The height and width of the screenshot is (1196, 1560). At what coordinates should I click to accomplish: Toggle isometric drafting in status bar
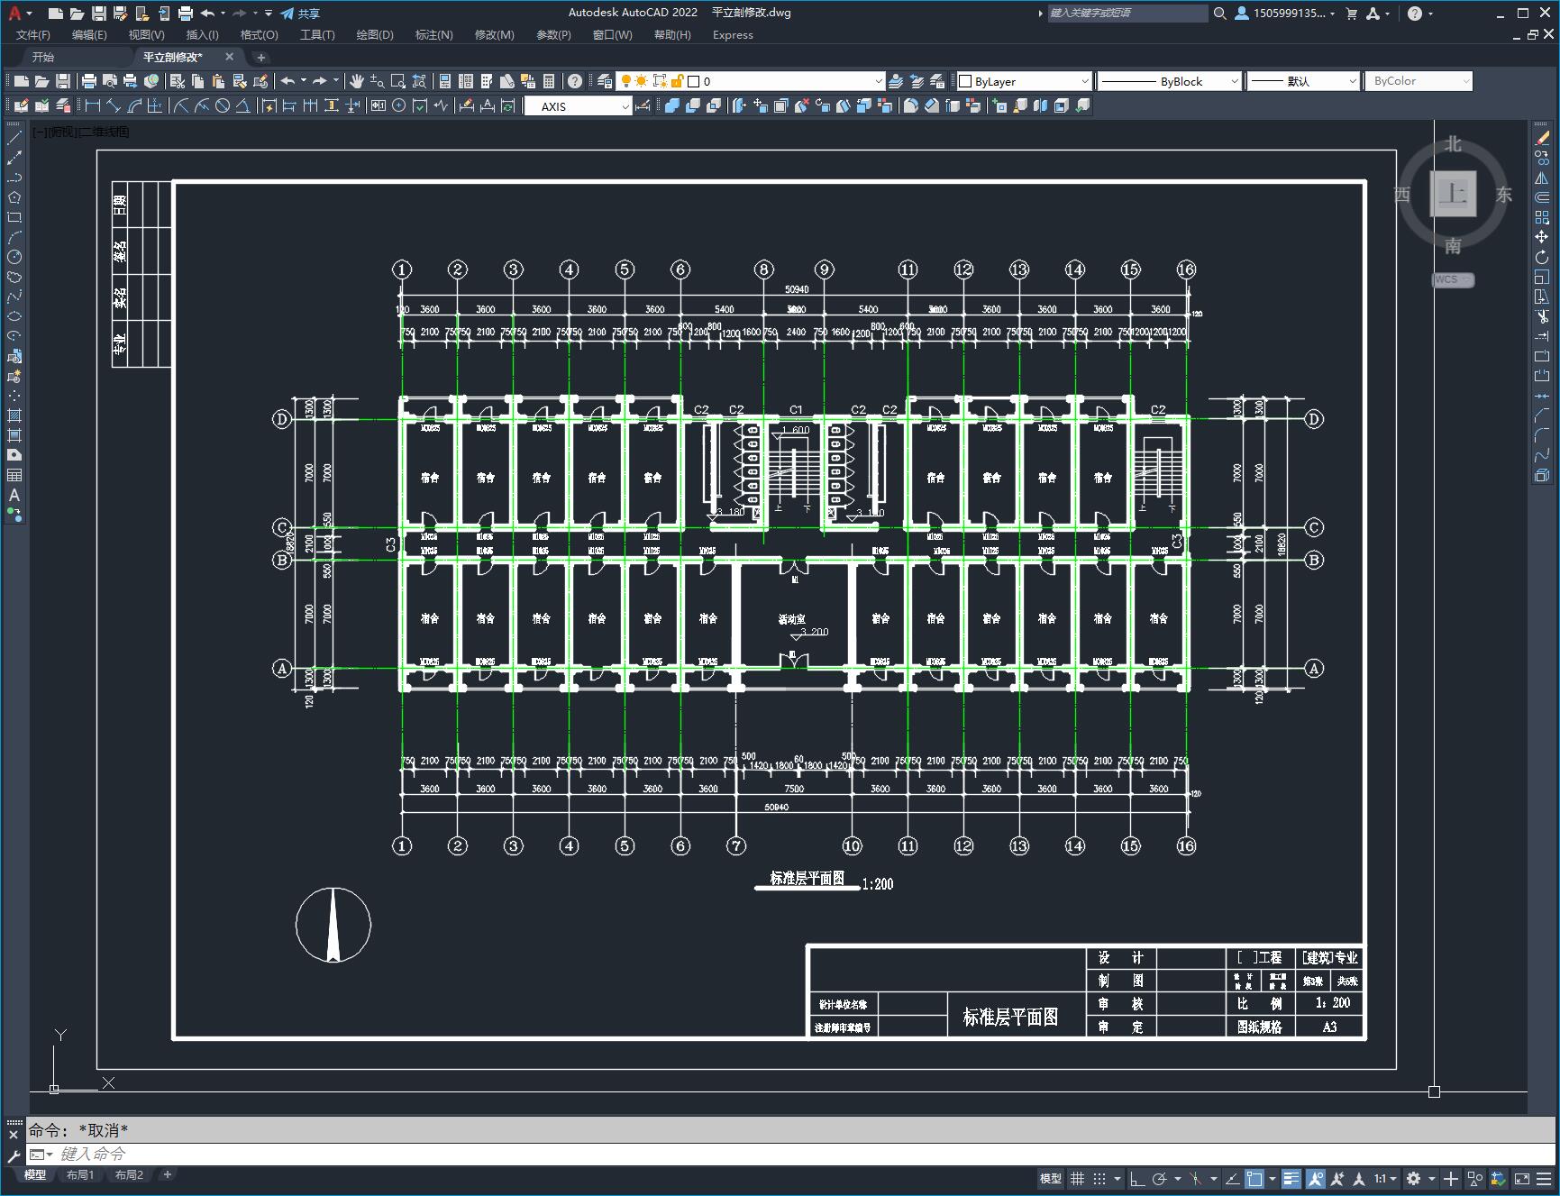pyautogui.click(x=1196, y=1178)
